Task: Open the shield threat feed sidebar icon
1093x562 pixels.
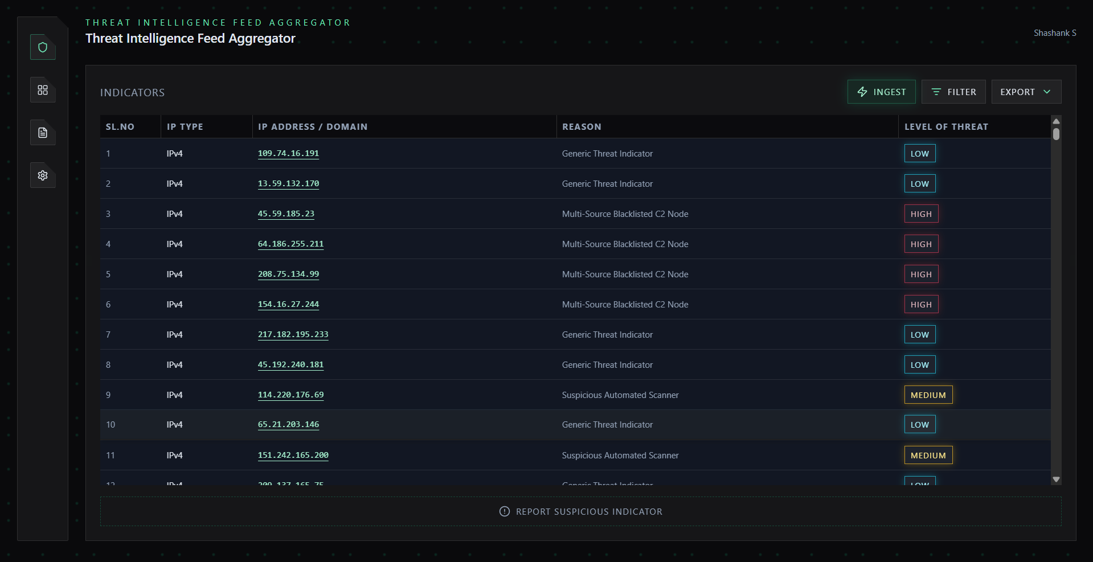Action: click(43, 47)
